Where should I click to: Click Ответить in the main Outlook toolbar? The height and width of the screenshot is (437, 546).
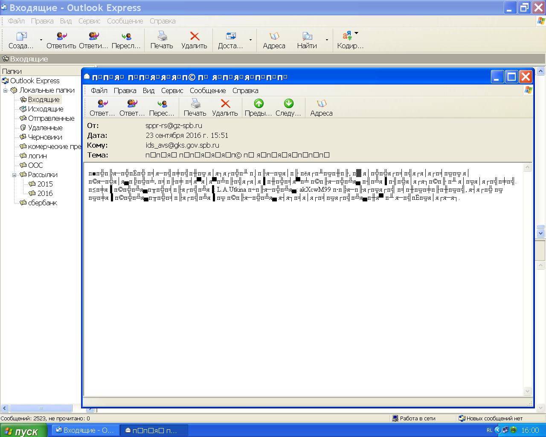tap(61, 40)
